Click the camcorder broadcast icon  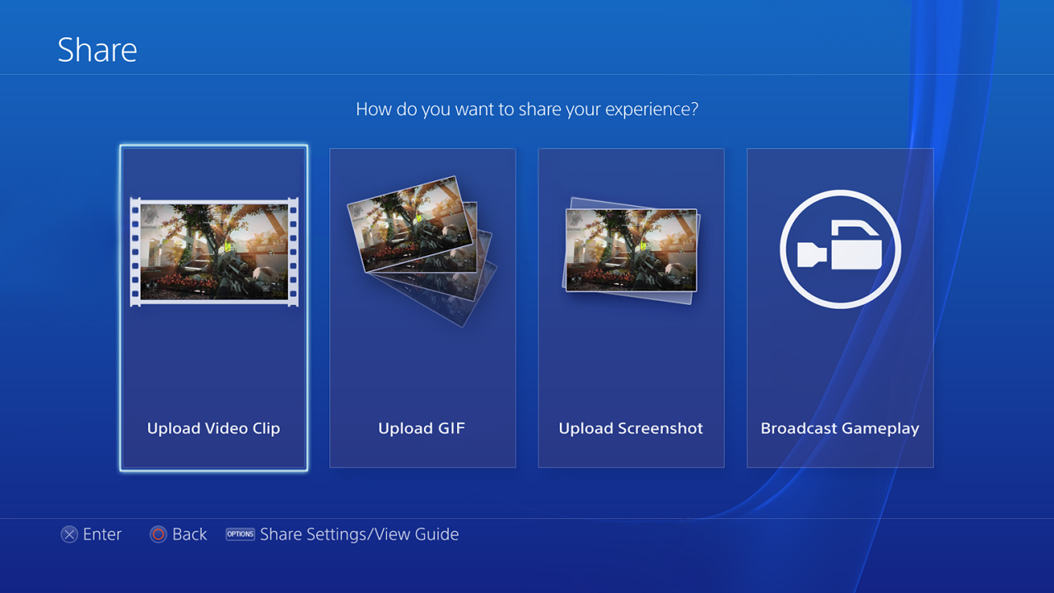(x=840, y=250)
